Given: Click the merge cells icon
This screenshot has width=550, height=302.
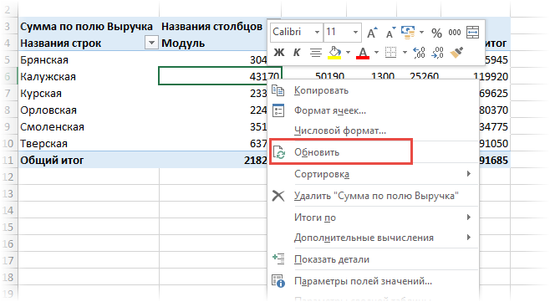Looking at the screenshot, I should [472, 33].
